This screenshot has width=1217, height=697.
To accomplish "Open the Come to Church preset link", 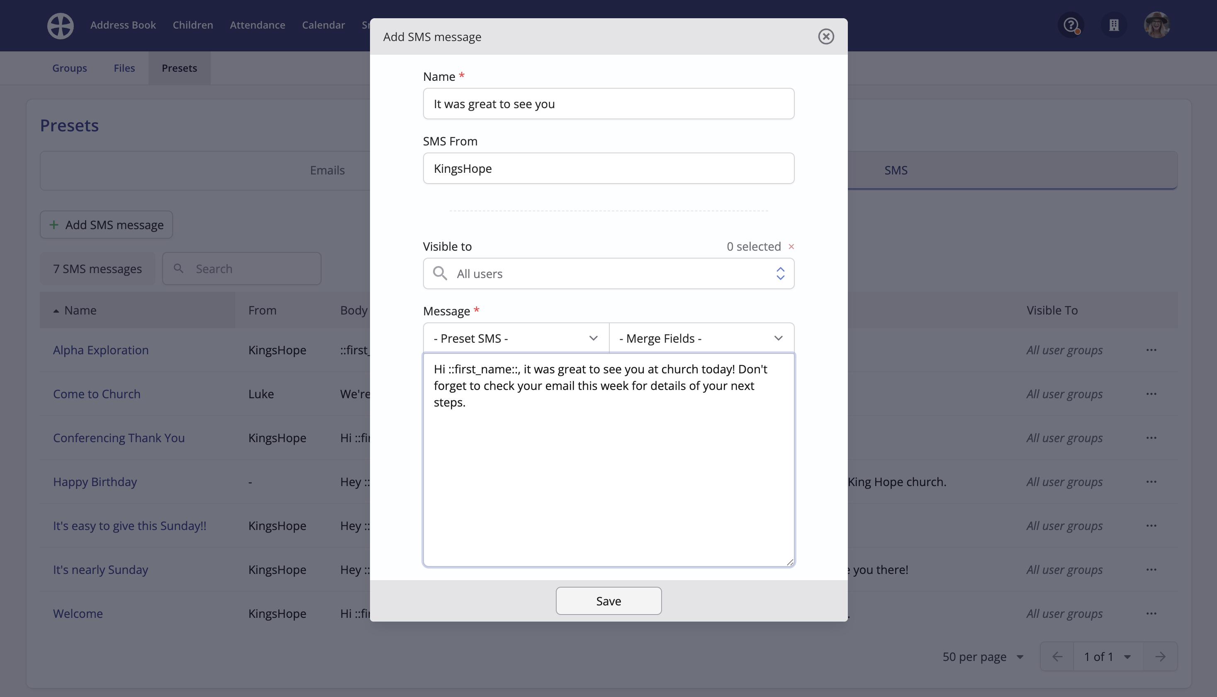I will point(97,394).
